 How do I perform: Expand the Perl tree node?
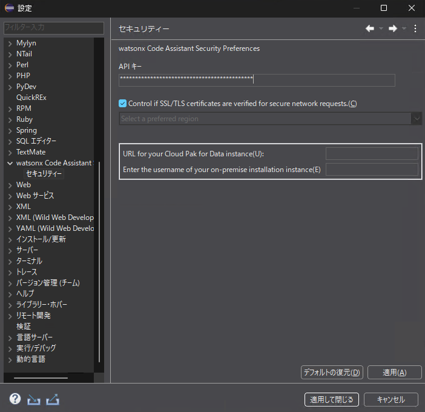[x=10, y=65]
